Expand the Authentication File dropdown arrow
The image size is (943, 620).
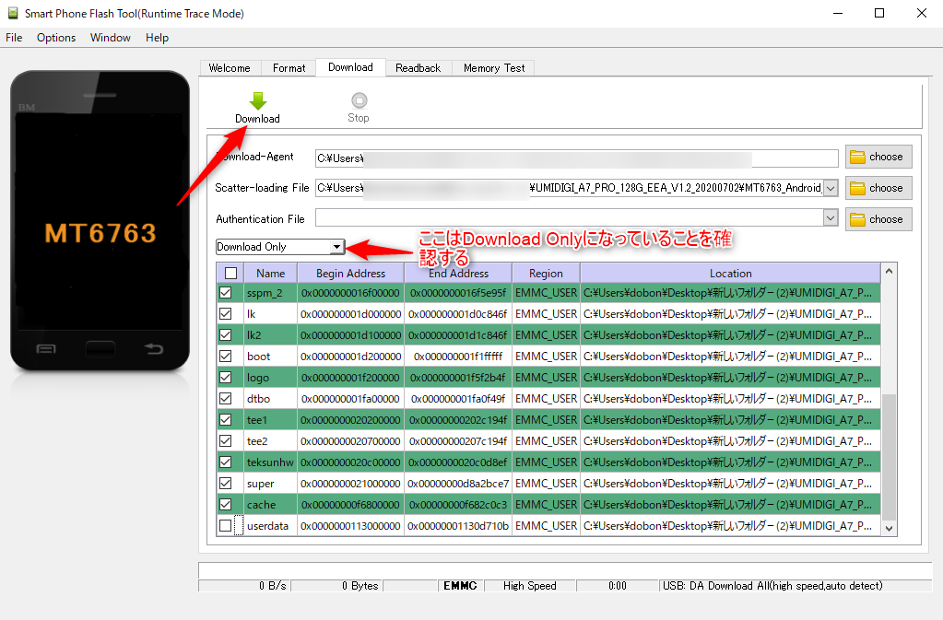pos(831,218)
